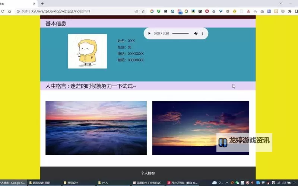The width and height of the screenshot is (298, 186).
Task: Open 录屏软件 recorder in taskbar
Action: tap(147, 183)
